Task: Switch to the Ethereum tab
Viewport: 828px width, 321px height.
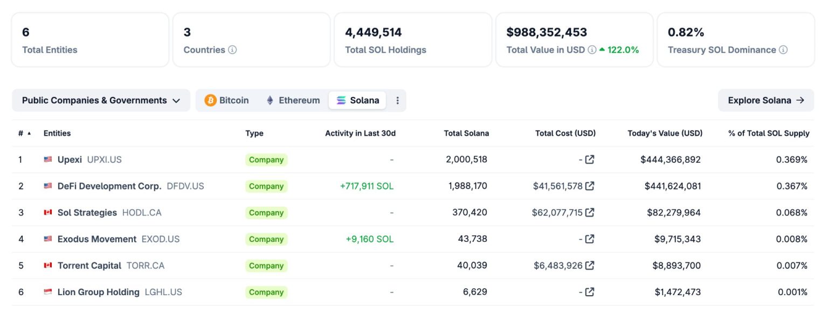Action: [x=293, y=100]
